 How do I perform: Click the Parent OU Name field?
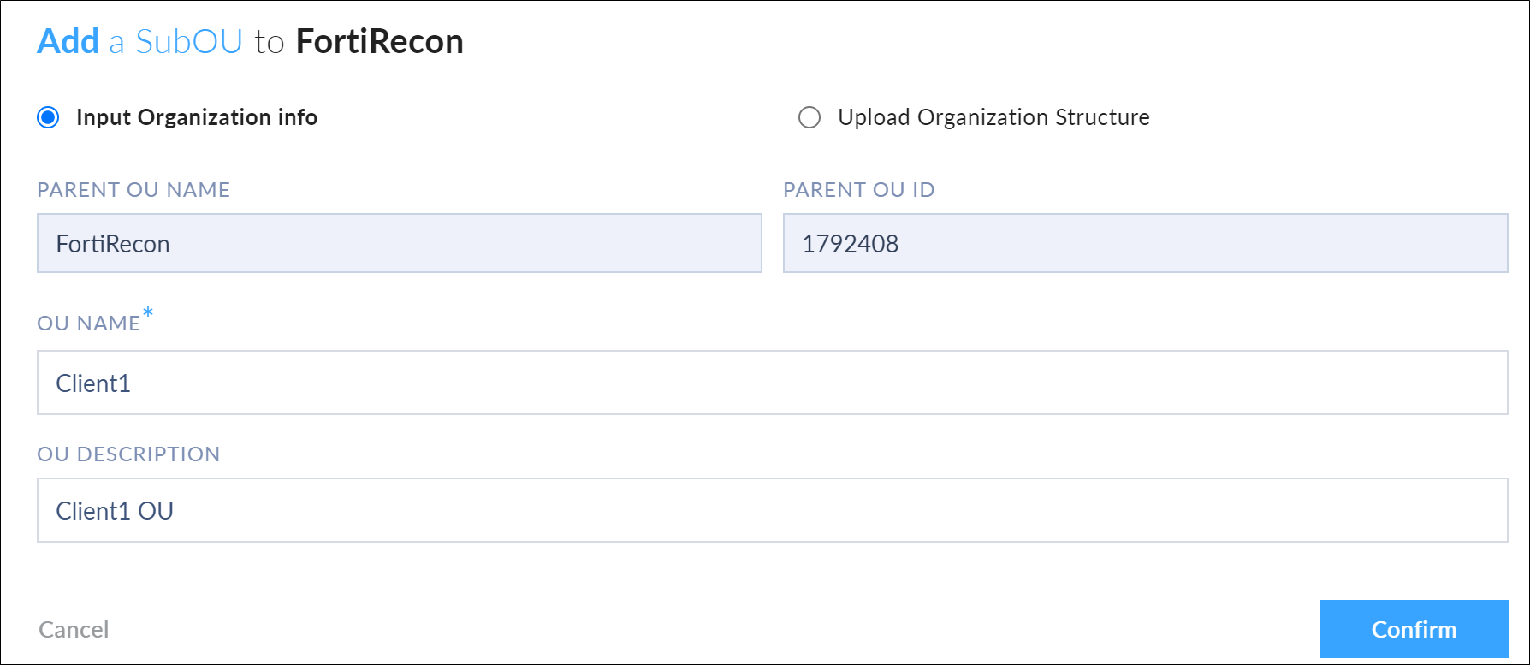click(x=399, y=244)
